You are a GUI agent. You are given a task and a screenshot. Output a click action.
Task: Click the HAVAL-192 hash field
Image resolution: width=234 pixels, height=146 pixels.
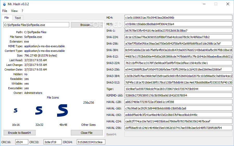click(178, 115)
